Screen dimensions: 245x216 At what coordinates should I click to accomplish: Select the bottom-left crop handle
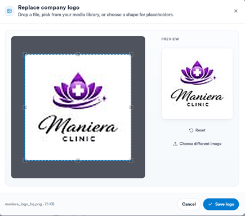tap(25, 160)
